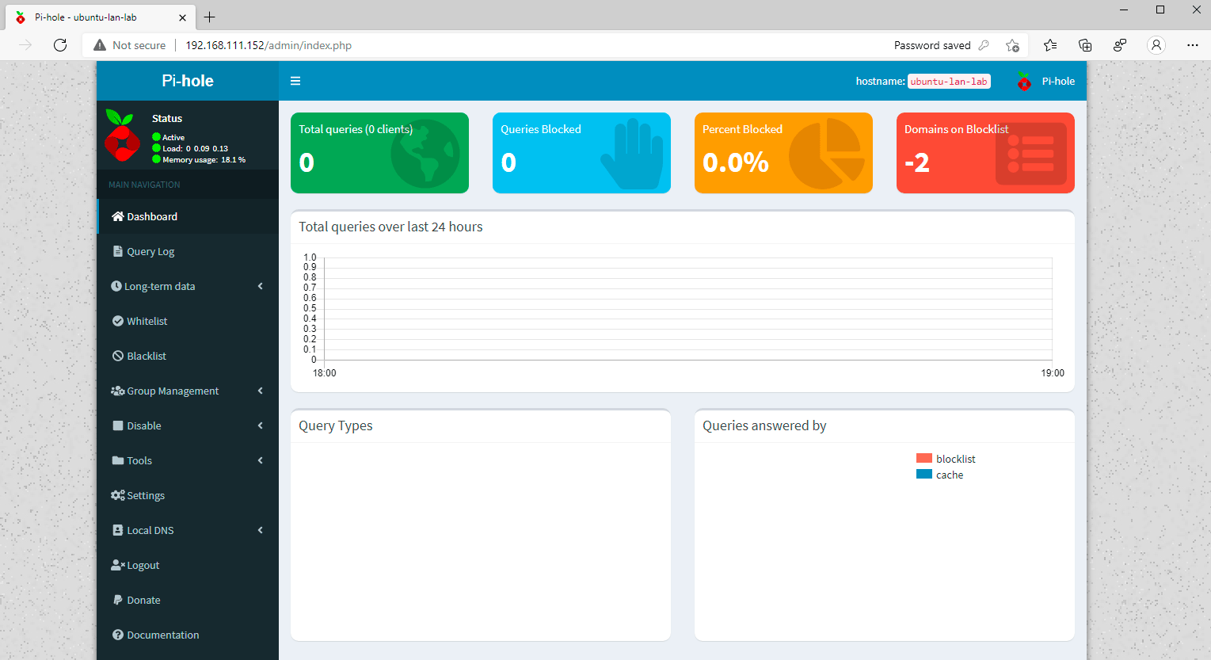The height and width of the screenshot is (660, 1211).
Task: Toggle the sidebar with the hamburger icon
Action: point(295,81)
